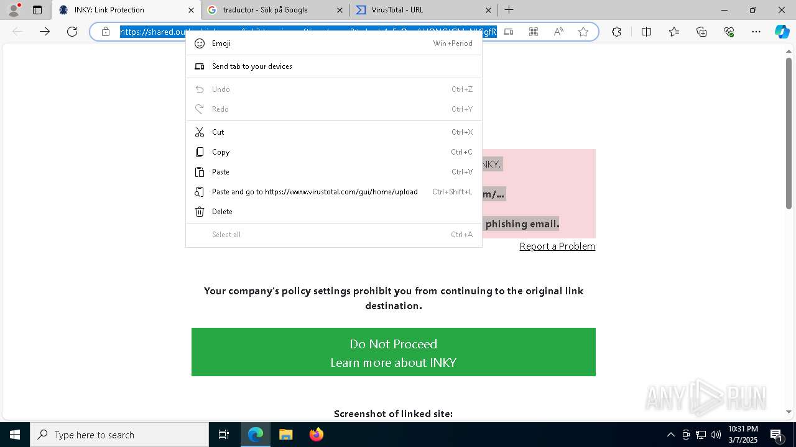796x447 pixels.
Task: Click the Screenshot of linked site heading
Action: click(x=393, y=413)
